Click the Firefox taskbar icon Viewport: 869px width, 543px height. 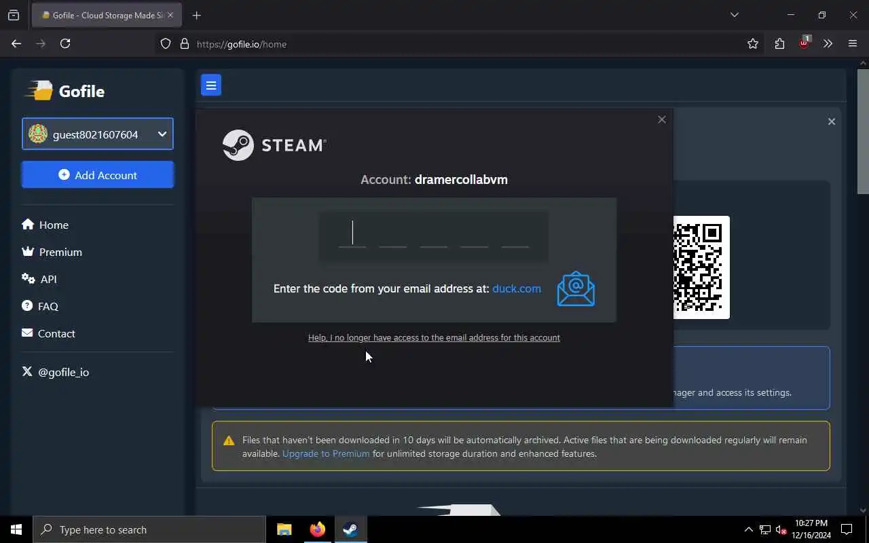pos(318,529)
